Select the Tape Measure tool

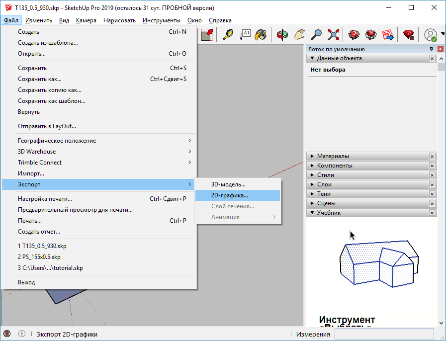[x=228, y=34]
